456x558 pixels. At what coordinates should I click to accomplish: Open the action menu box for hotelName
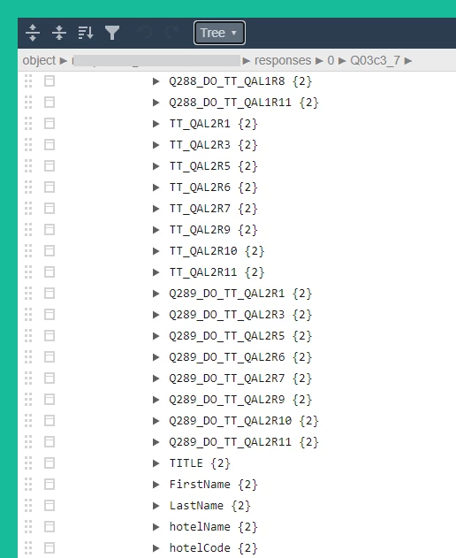coord(49,527)
